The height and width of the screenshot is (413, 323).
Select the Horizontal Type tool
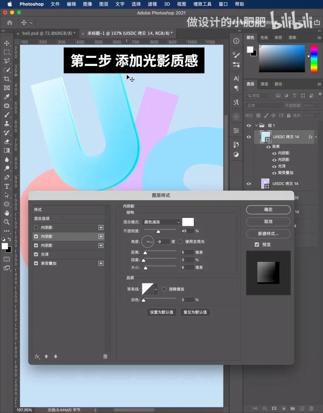click(x=7, y=186)
